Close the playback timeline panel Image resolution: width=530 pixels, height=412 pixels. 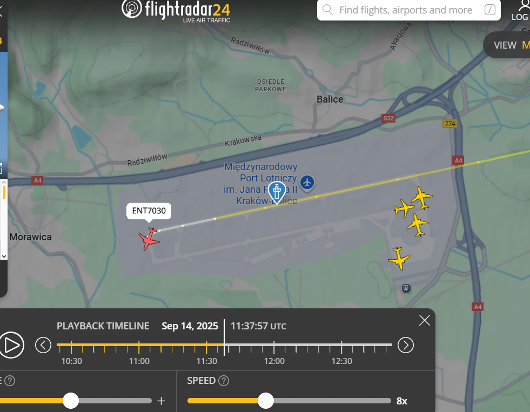point(425,320)
